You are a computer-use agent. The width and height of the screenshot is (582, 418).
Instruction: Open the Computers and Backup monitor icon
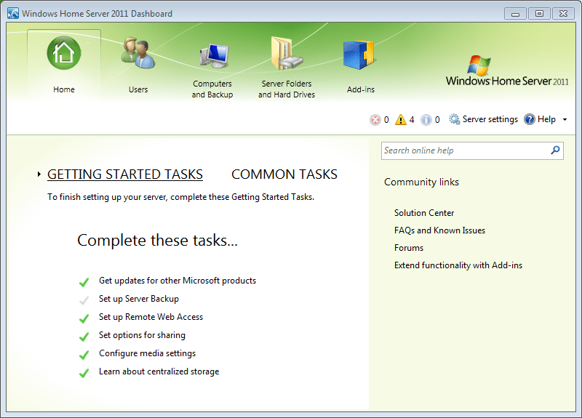[x=214, y=56]
